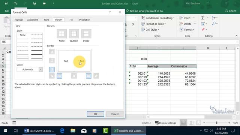Viewport: 240px width, 135px height.
Task: Confirm the dialog with OK
Action: click(x=96, y=114)
